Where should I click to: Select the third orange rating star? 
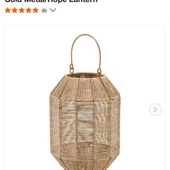22,10
